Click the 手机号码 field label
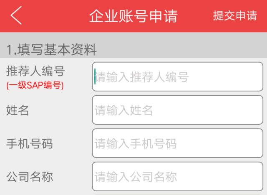This screenshot has width=267, height=195. (x=29, y=144)
